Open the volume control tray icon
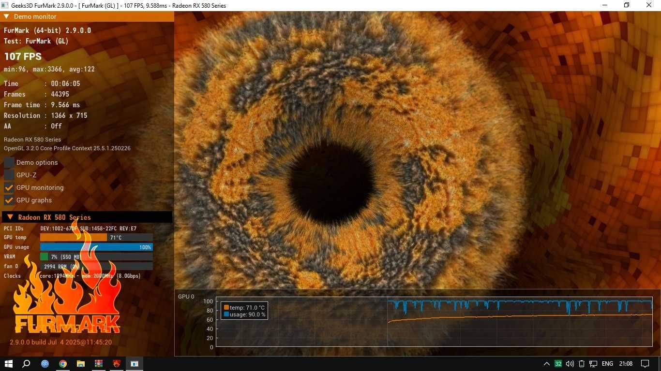The height and width of the screenshot is (371, 661). click(x=570, y=364)
